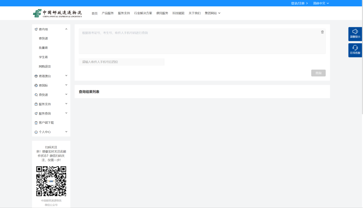Open 产品服务 navigation item
Viewport: 363px width, 208px height.
[x=108, y=13]
